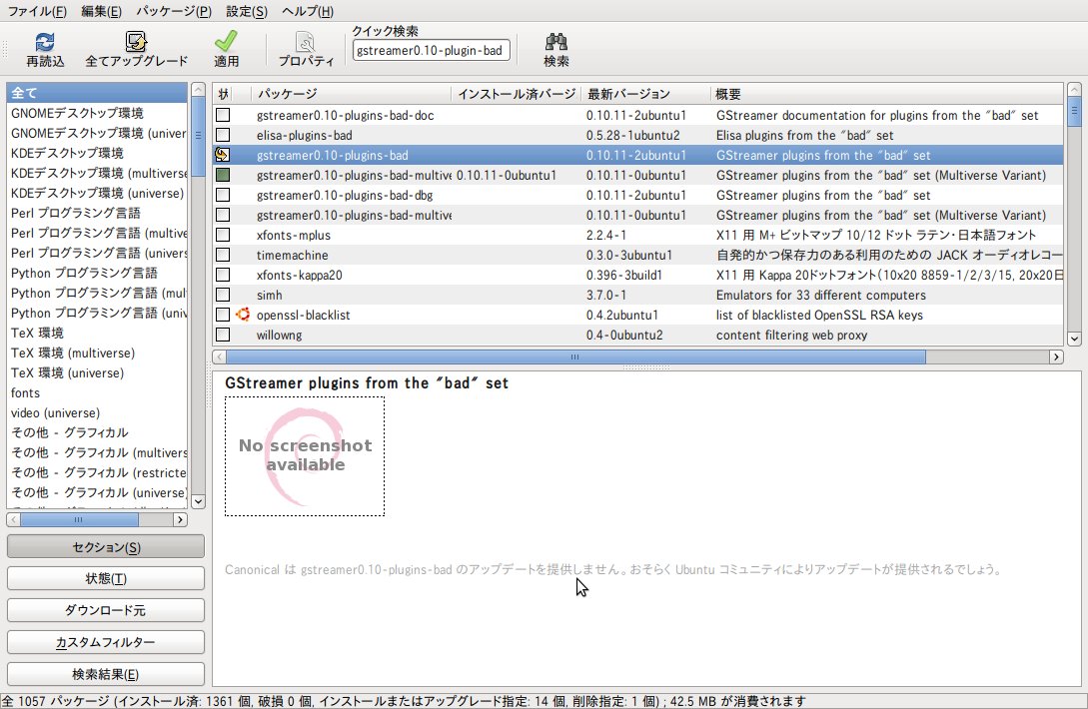Click the ダウンロード元 button

point(106,610)
